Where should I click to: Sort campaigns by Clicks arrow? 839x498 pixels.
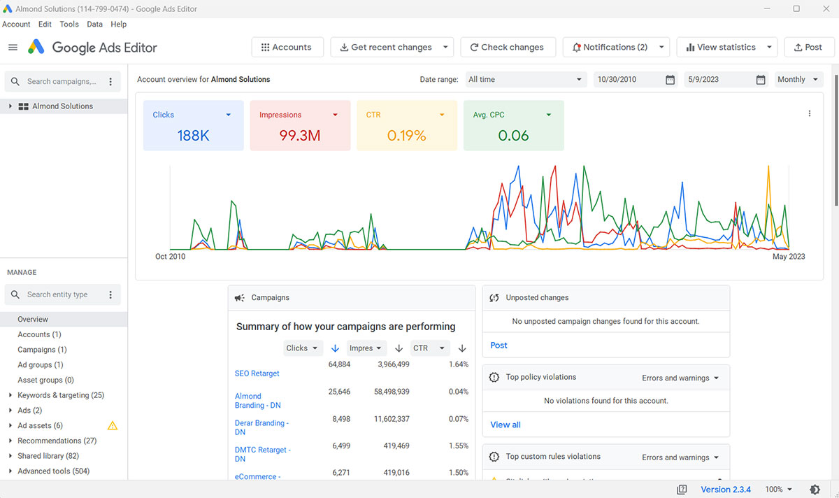pos(335,348)
